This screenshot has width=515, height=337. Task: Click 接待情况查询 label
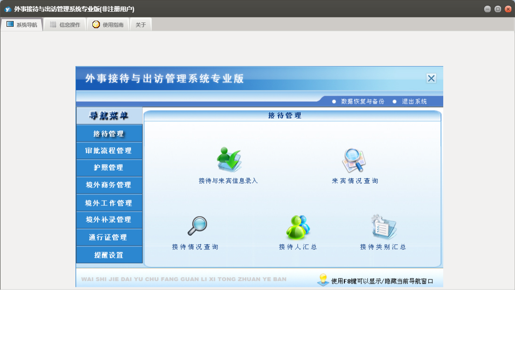pos(195,247)
